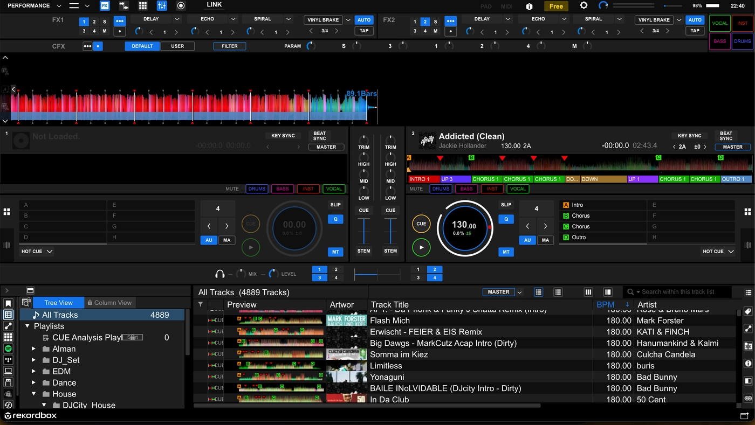This screenshot has height=425, width=755.
Task: Switch to Tree View tab
Action: (x=58, y=303)
